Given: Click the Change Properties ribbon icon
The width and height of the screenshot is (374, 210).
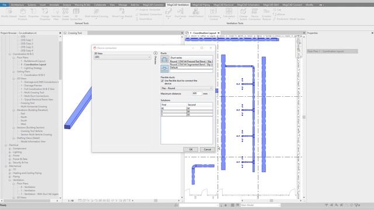Looking at the screenshot, I should point(45,14).
